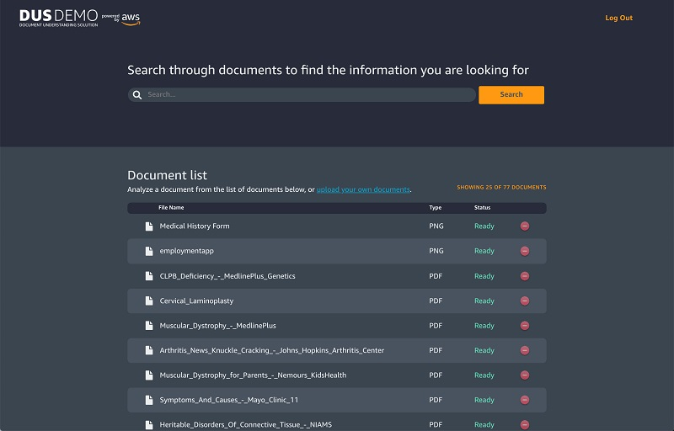Click Ready status of employmentapp row
The width and height of the screenshot is (674, 431).
coord(484,251)
